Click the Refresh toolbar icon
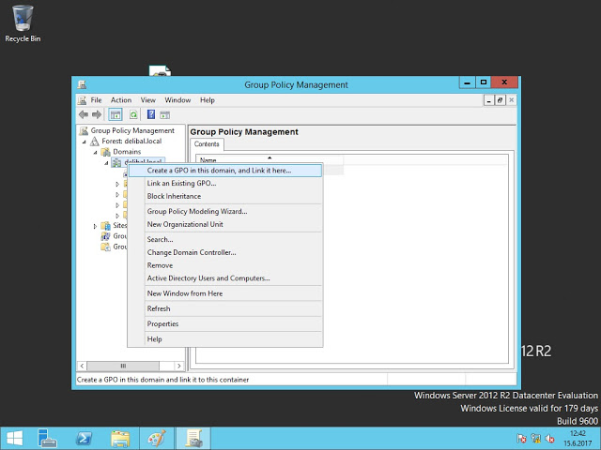601x450 pixels. pyautogui.click(x=133, y=114)
